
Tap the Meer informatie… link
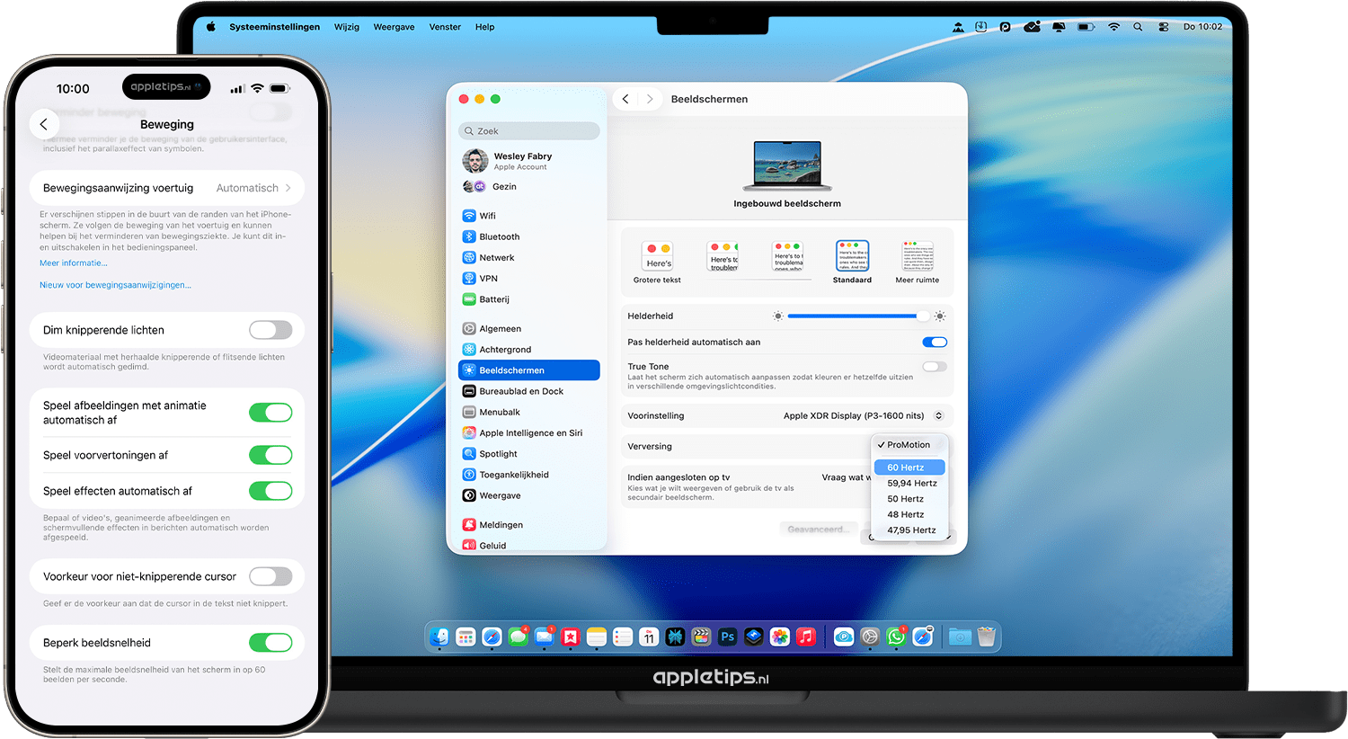[73, 263]
